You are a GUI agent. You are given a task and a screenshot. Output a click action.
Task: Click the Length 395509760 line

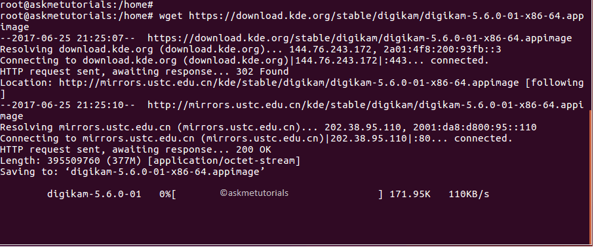150,161
